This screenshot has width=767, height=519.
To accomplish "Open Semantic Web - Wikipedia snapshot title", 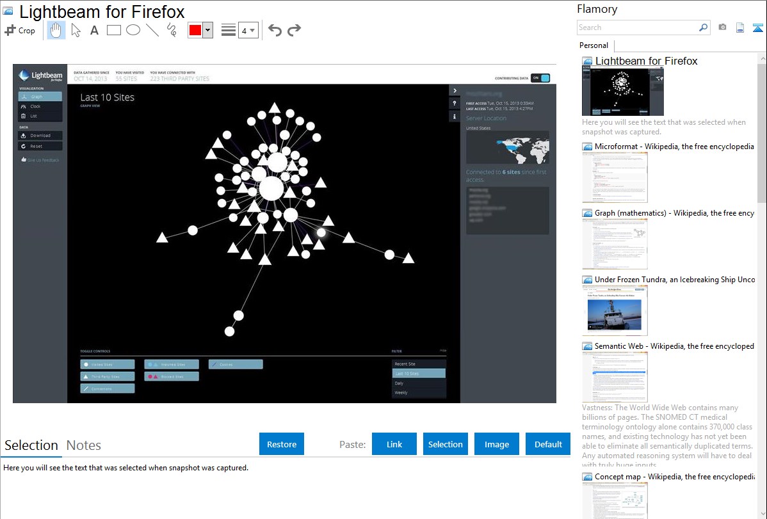I will point(674,346).
